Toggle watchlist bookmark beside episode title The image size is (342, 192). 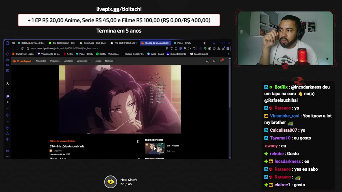click(x=138, y=141)
